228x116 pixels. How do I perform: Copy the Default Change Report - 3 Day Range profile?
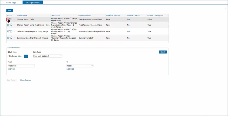pyautogui.click(x=11, y=31)
